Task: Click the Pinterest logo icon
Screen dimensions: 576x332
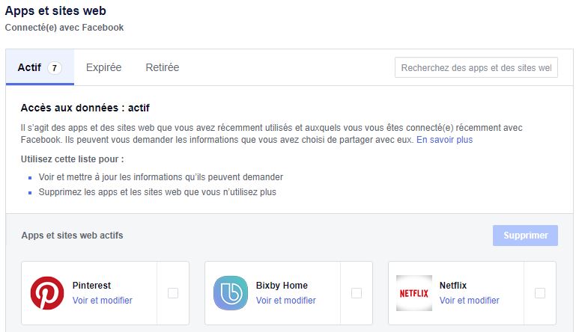Action: (47, 292)
